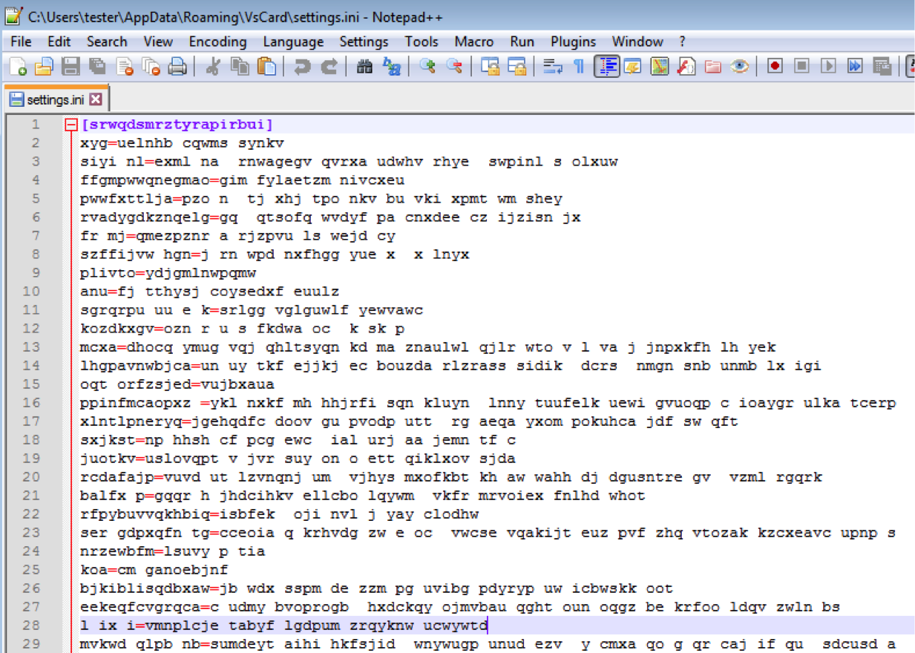Image resolution: width=915 pixels, height=653 pixels.
Task: Open the Encoding menu
Action: (x=217, y=42)
